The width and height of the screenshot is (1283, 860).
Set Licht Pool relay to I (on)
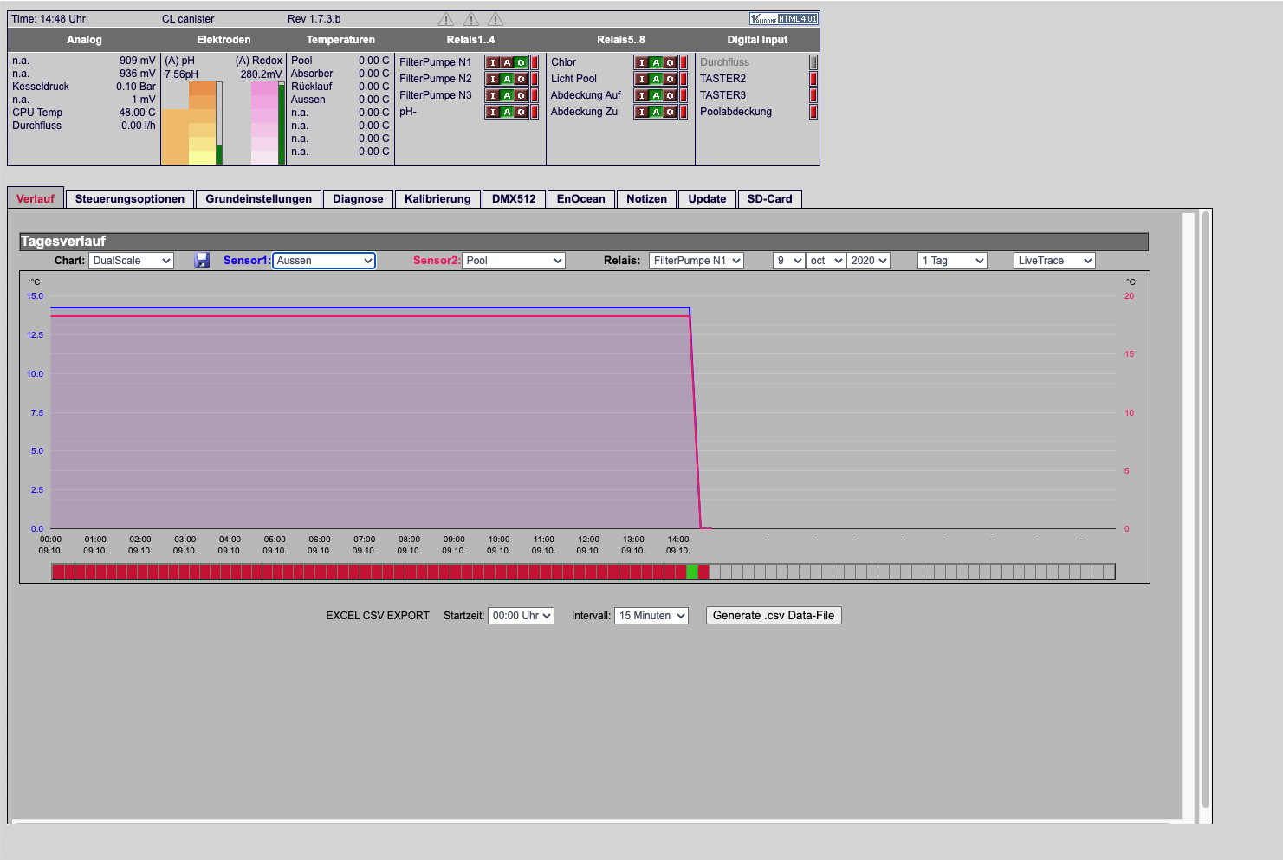(642, 79)
